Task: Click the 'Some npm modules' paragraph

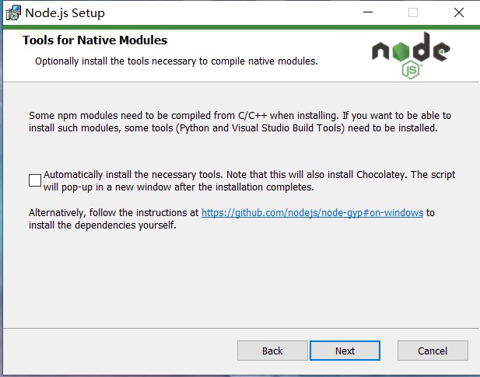Action: [x=240, y=122]
